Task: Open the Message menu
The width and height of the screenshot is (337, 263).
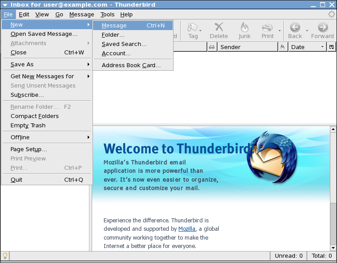Action: 81,15
